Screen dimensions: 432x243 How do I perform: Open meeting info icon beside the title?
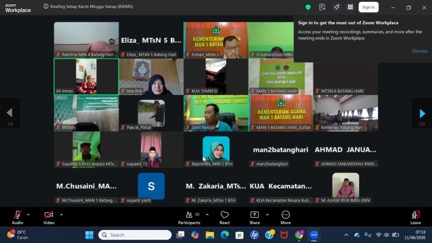tap(46, 6)
